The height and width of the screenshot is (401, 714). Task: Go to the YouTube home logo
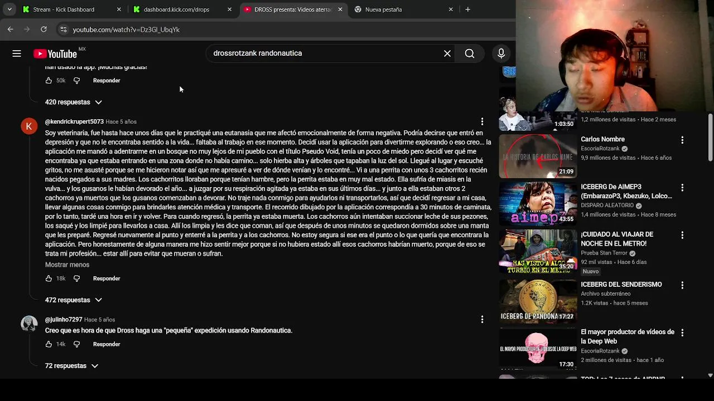click(55, 53)
